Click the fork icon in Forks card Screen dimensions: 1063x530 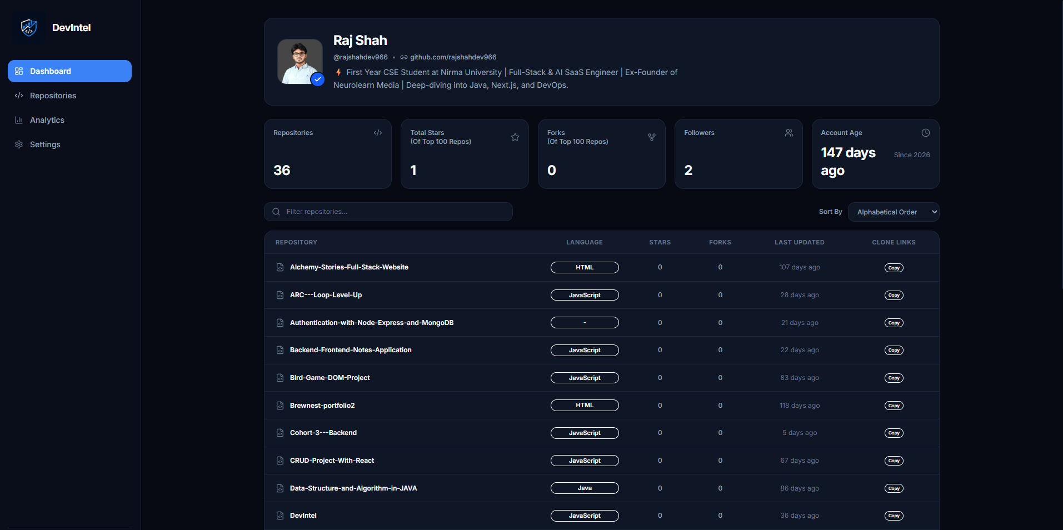(652, 137)
